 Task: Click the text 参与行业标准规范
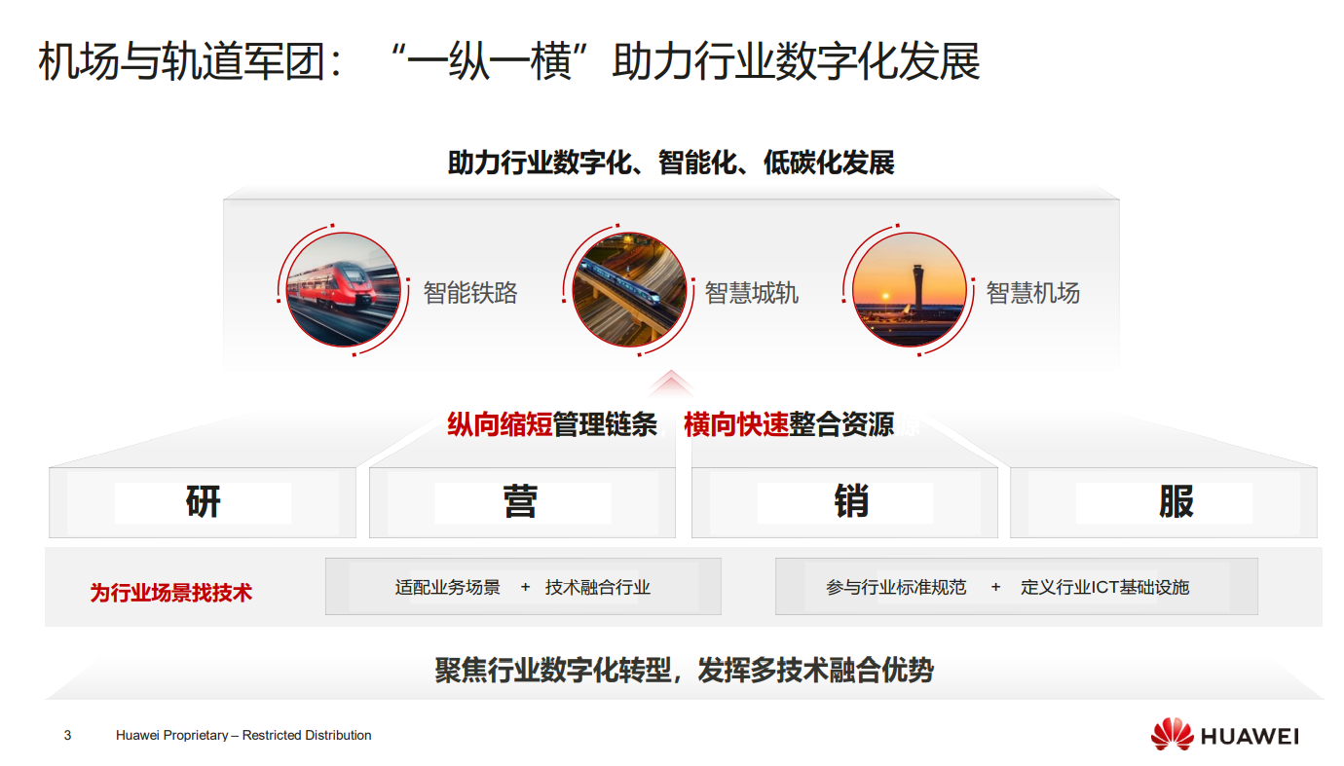pos(896,587)
